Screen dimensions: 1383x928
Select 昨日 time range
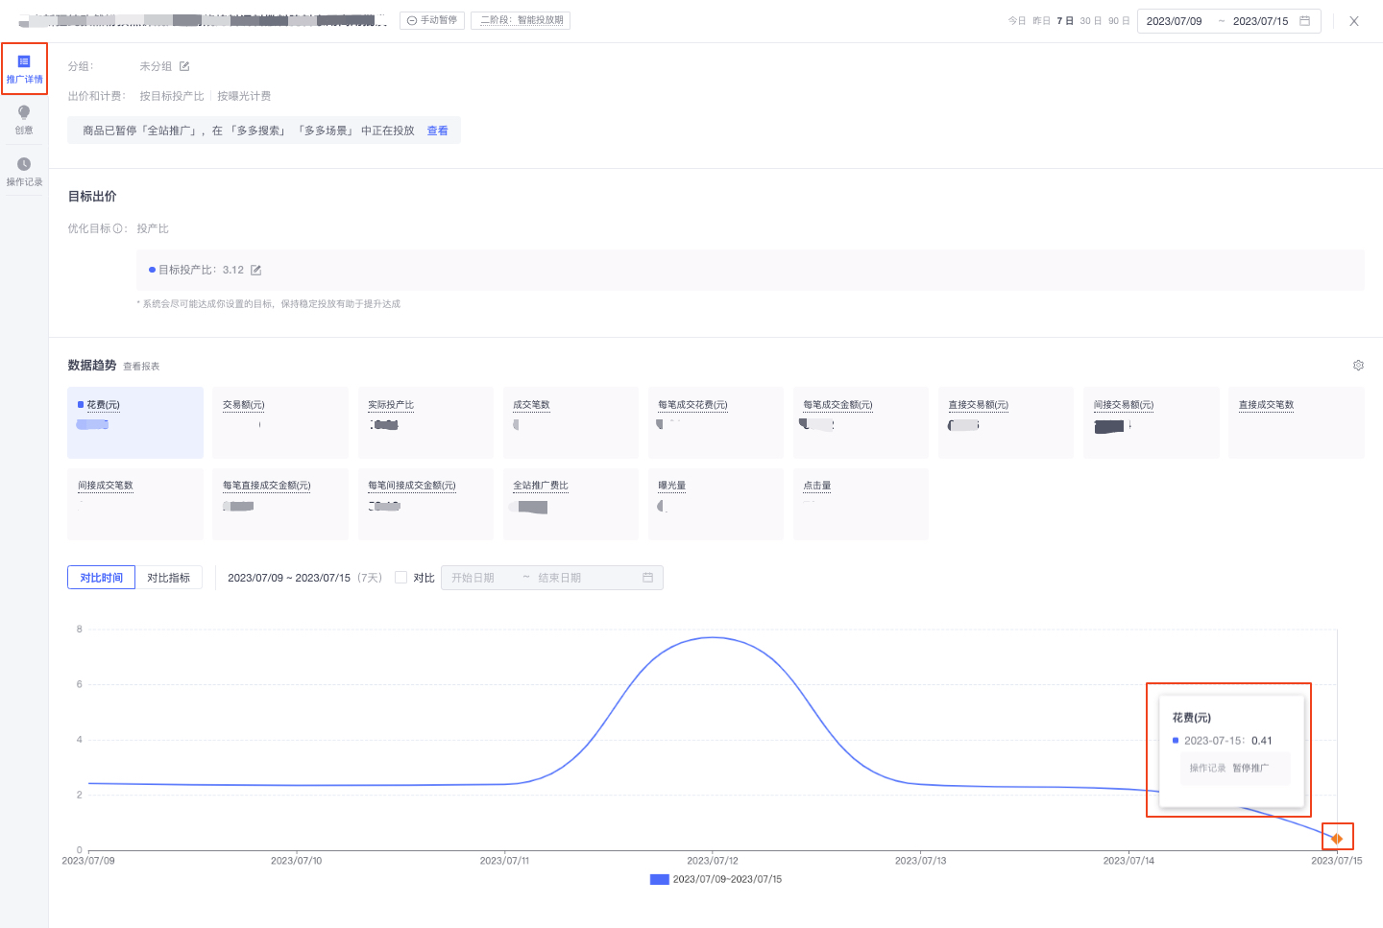pyautogui.click(x=1041, y=21)
